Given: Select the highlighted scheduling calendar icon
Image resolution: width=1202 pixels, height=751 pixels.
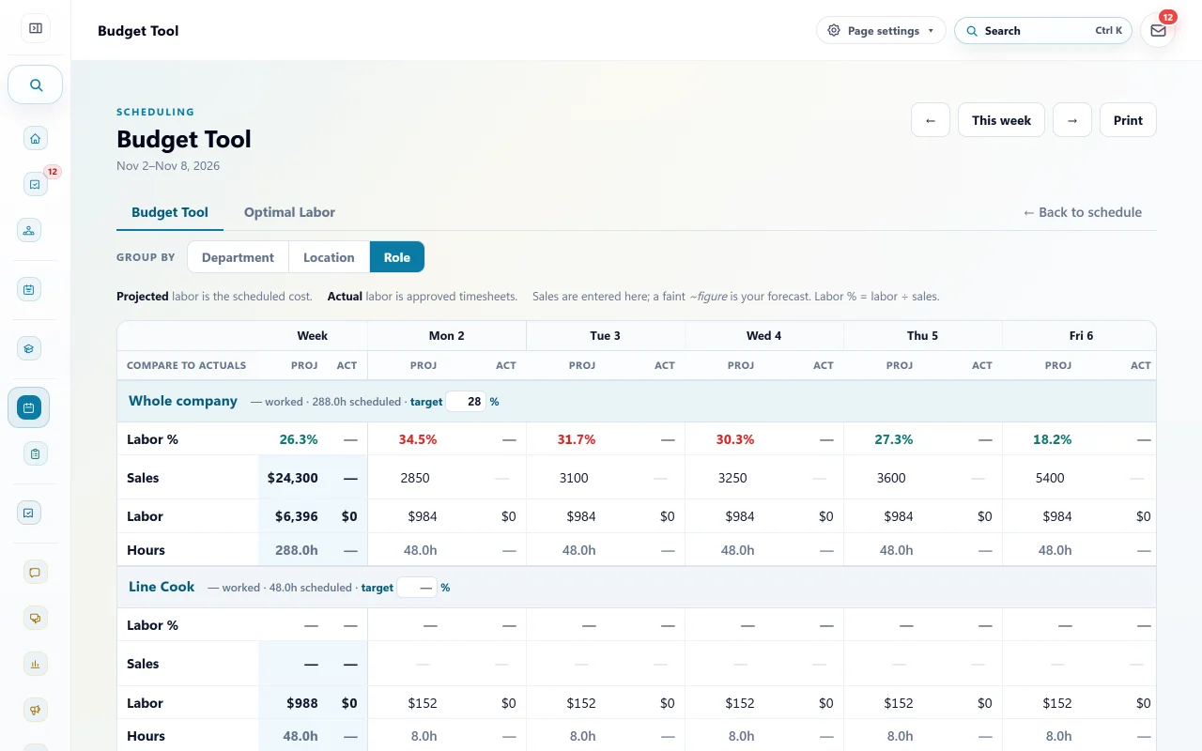Looking at the screenshot, I should click(29, 407).
